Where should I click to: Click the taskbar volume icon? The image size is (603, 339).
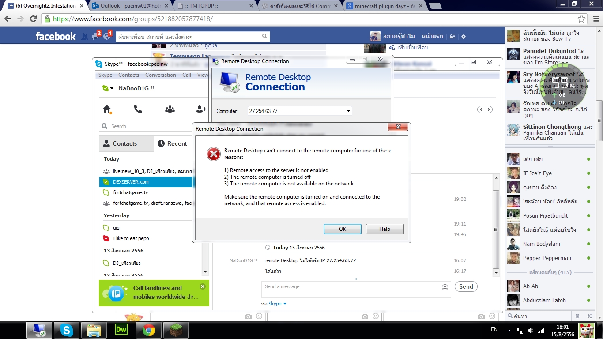coord(530,330)
